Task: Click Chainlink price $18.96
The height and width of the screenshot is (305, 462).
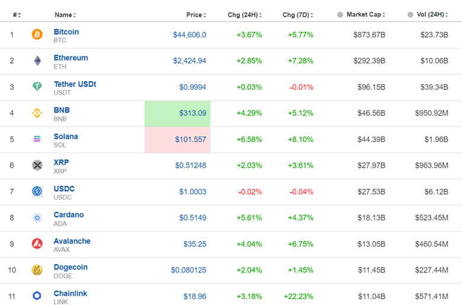Action: tap(195, 296)
